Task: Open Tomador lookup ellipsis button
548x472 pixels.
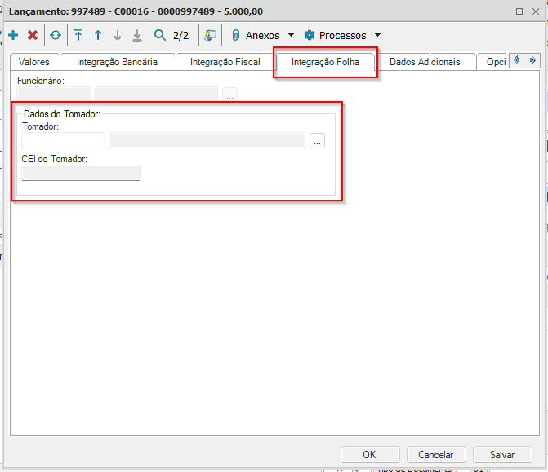Action: click(x=317, y=140)
